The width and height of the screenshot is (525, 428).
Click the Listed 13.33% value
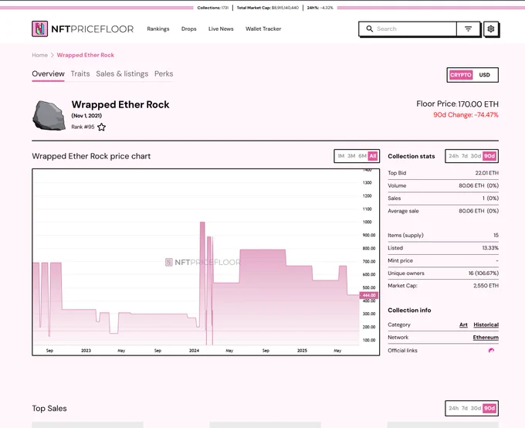[x=490, y=248]
